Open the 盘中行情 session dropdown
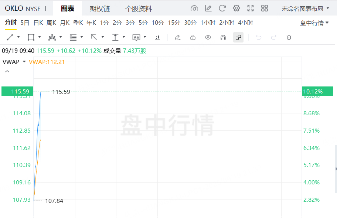Screen dimensions: 337x218 pos(314,23)
